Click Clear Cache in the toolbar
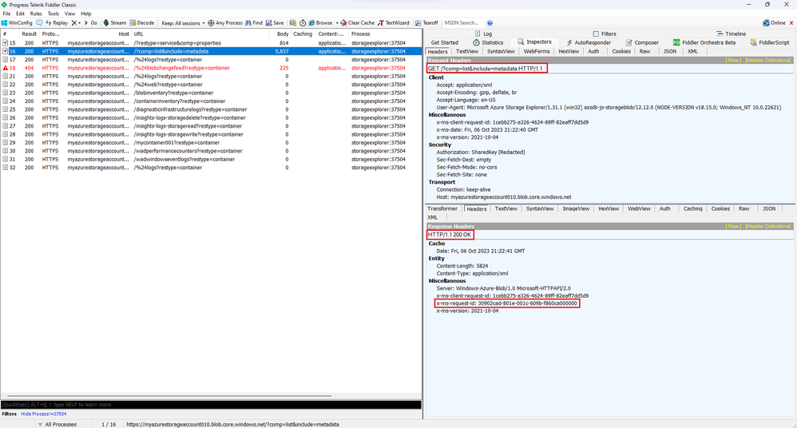The width and height of the screenshot is (797, 428). click(357, 23)
